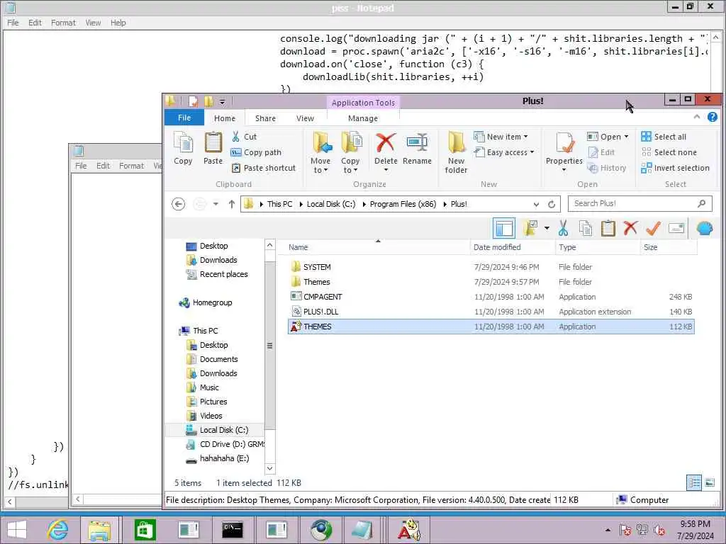Switch to the details view layout icon

coord(694,483)
